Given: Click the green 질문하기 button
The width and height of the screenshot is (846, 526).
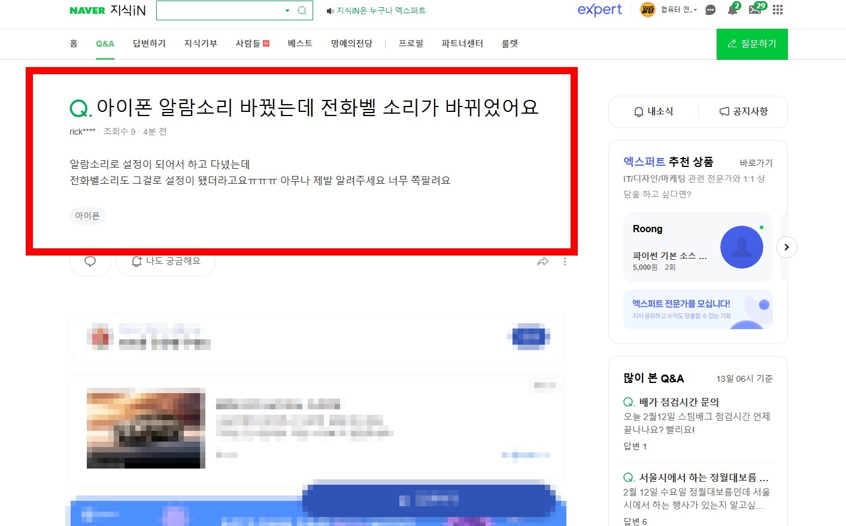Looking at the screenshot, I should 752,44.
